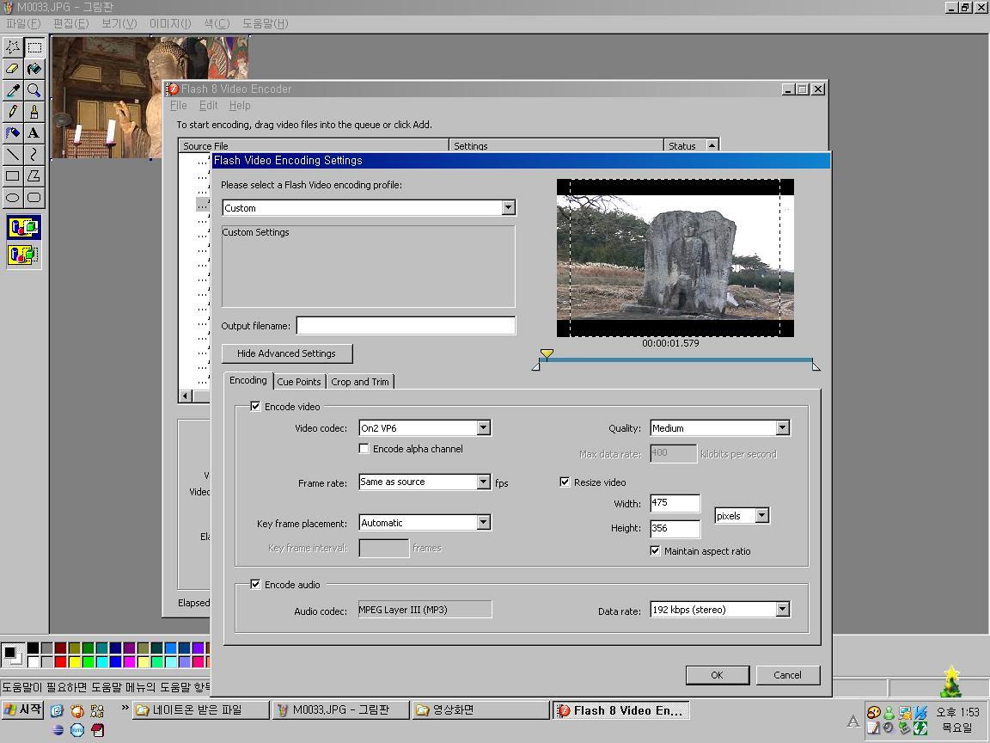
Task: Switch to the Encoding tab
Action: point(248,380)
